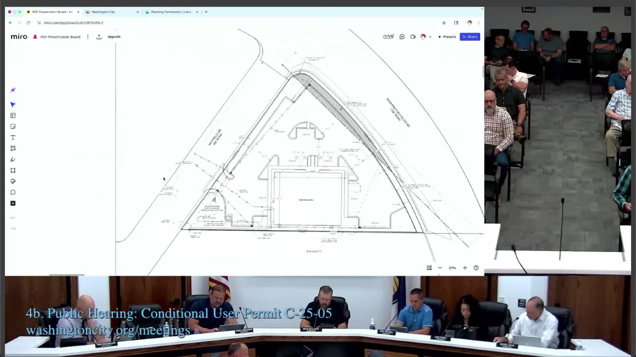Image resolution: width=636 pixels, height=357 pixels.
Task: Select the Miro AI sparkle tool
Action: click(13, 90)
